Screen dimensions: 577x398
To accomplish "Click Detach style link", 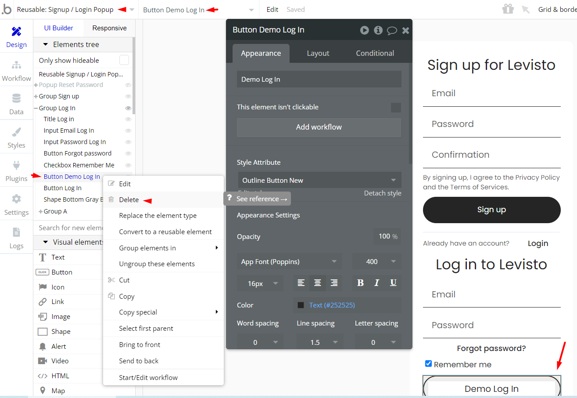I will pos(383,193).
